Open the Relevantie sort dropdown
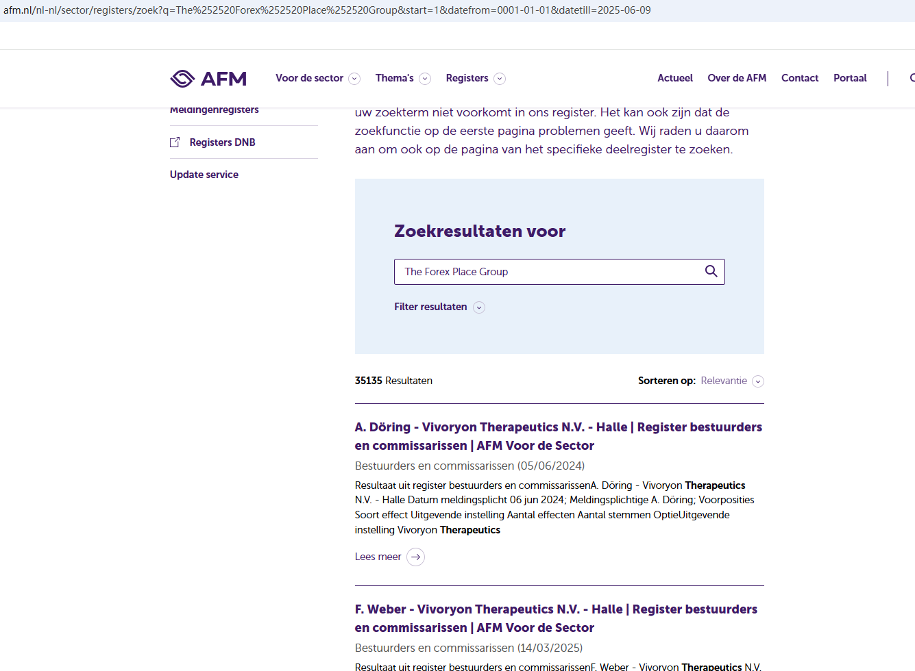 732,381
